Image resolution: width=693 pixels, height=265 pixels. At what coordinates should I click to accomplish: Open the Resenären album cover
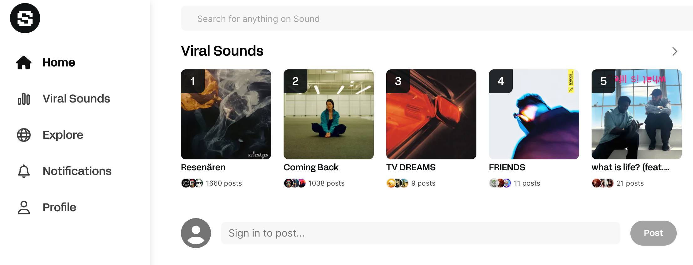point(226,114)
